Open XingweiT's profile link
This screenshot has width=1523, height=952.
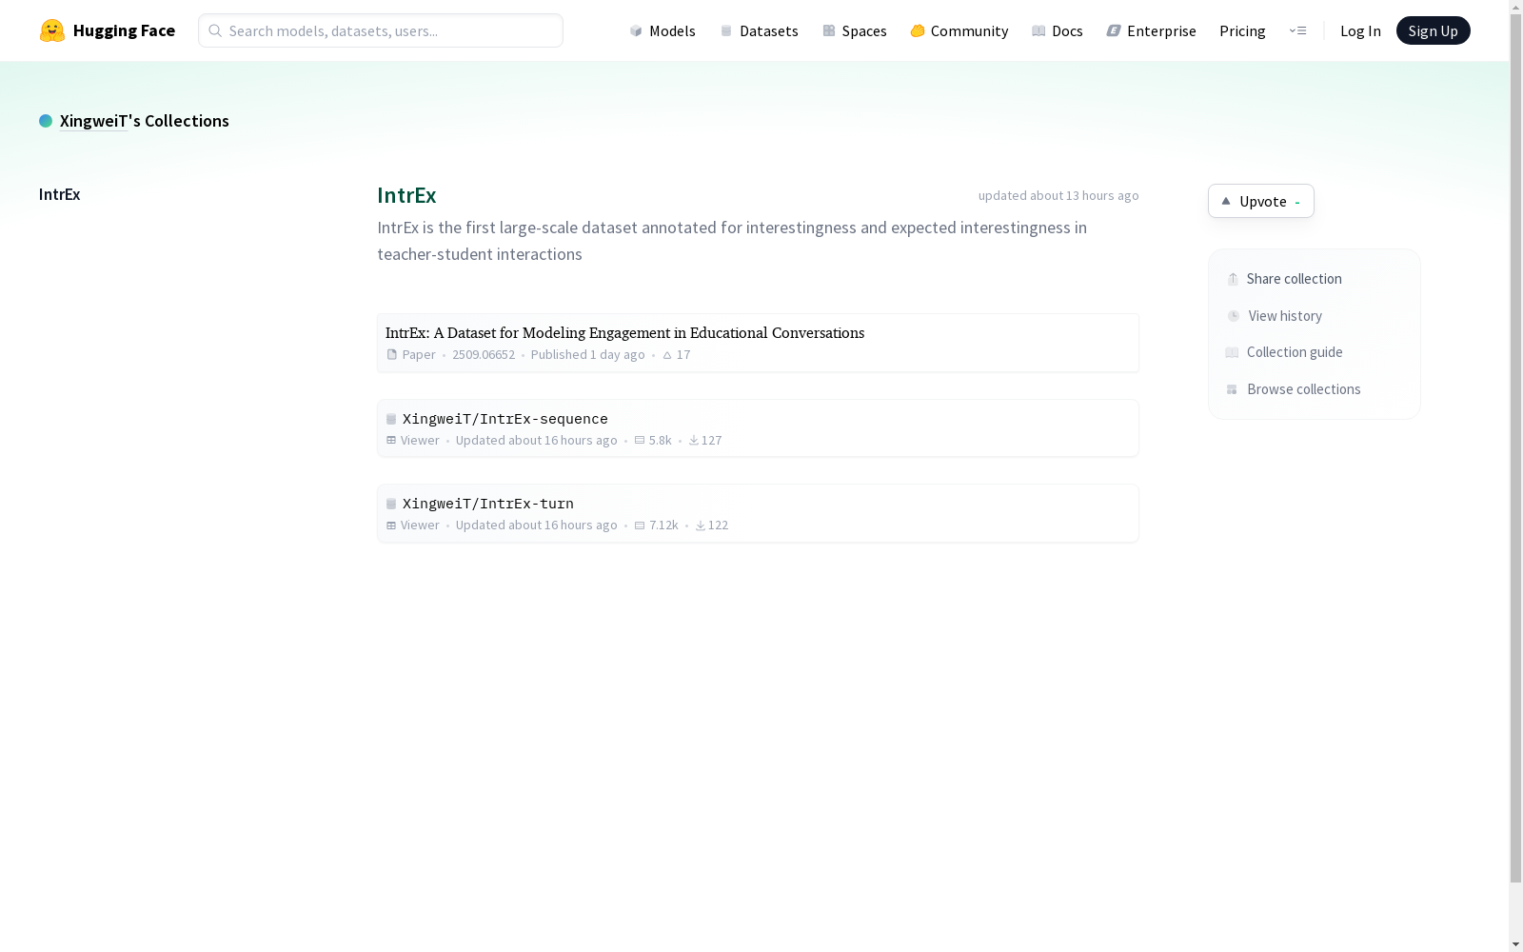click(x=93, y=121)
